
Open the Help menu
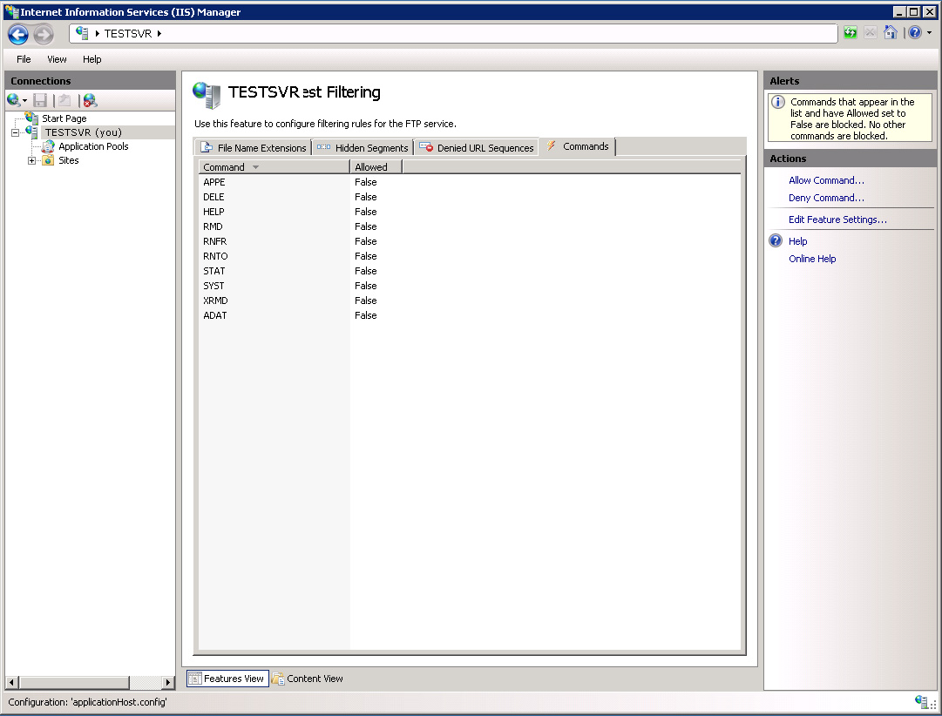point(91,59)
